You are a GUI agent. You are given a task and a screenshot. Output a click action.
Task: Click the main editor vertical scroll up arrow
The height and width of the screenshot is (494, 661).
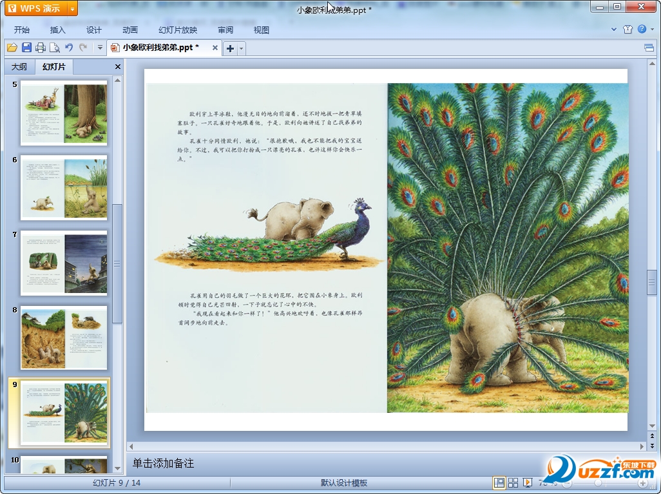652,64
